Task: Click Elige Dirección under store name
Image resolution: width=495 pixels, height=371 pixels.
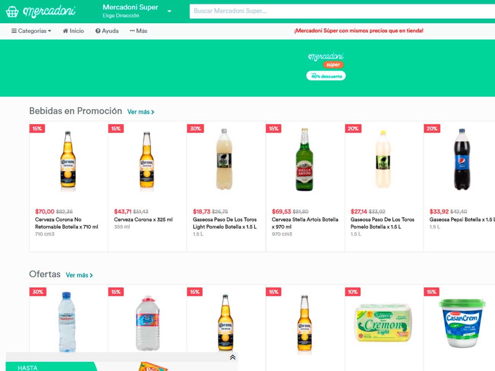Action: click(x=121, y=16)
